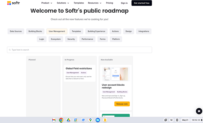
Task: Open User account blocks redesign thumbnail
Action: pyautogui.click(x=116, y=74)
